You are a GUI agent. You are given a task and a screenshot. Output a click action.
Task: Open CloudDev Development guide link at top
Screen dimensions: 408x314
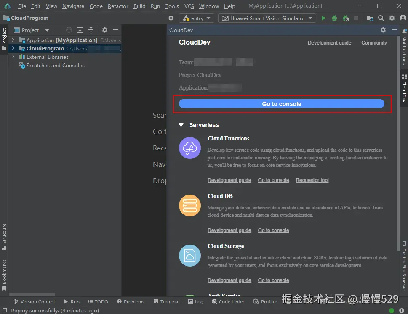[329, 43]
